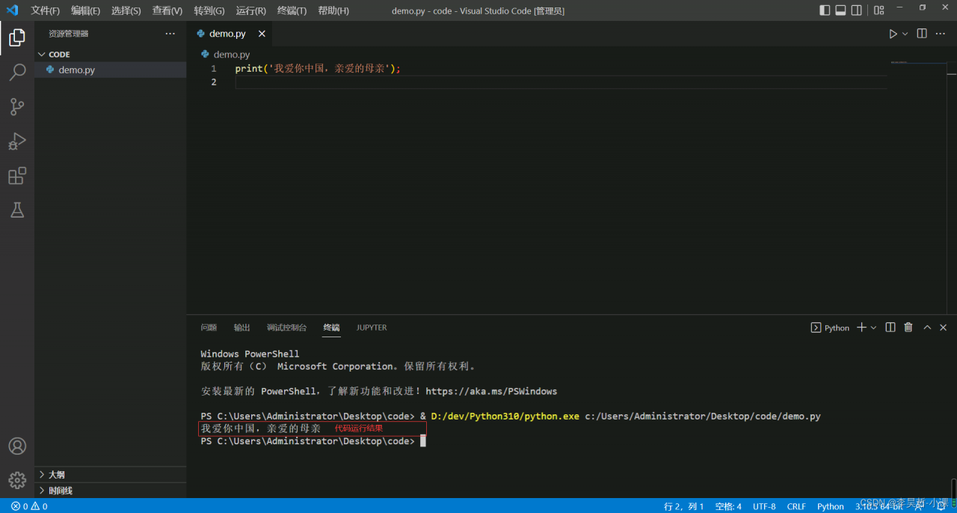Run Python file with the play button
Image resolution: width=957 pixels, height=513 pixels.
click(x=892, y=34)
